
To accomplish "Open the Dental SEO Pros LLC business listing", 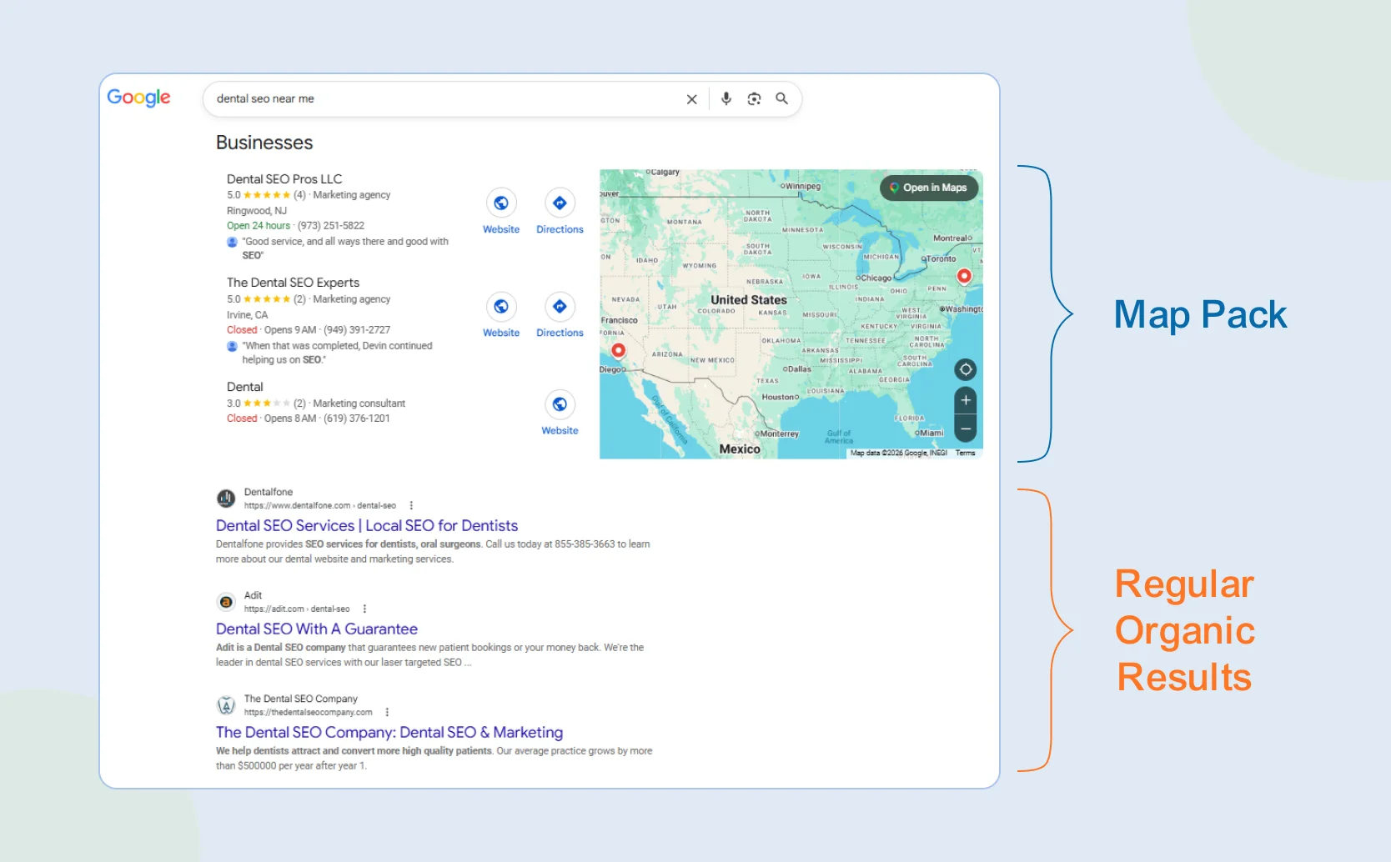I will [x=284, y=179].
